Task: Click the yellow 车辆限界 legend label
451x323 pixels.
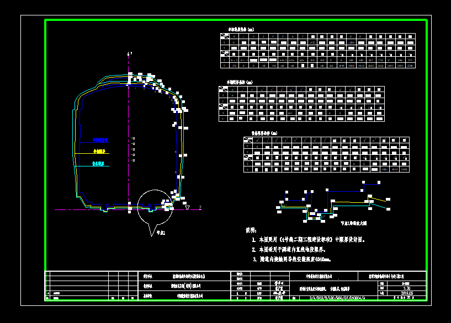Action: click(99, 151)
